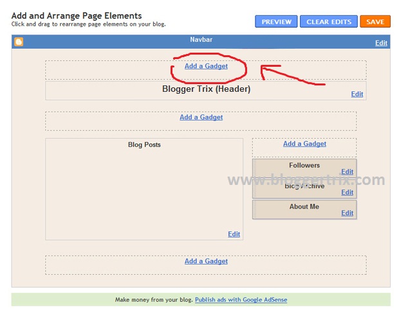Click the Blogger logo icon in Navbar

[19, 42]
